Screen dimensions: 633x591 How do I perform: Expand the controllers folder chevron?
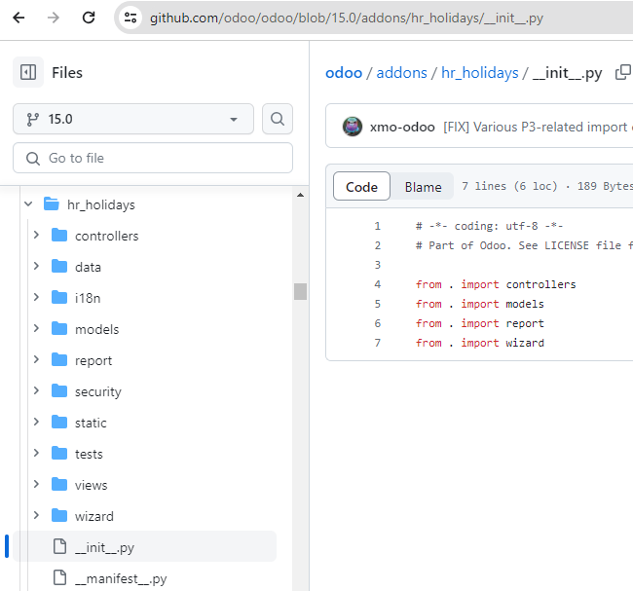click(36, 235)
